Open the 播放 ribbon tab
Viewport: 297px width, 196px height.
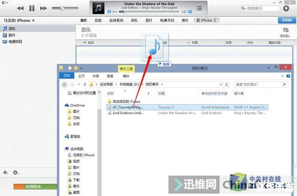point(126,76)
